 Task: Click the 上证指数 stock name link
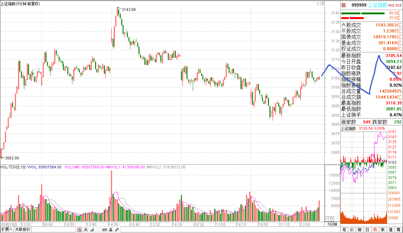coord(377,5)
